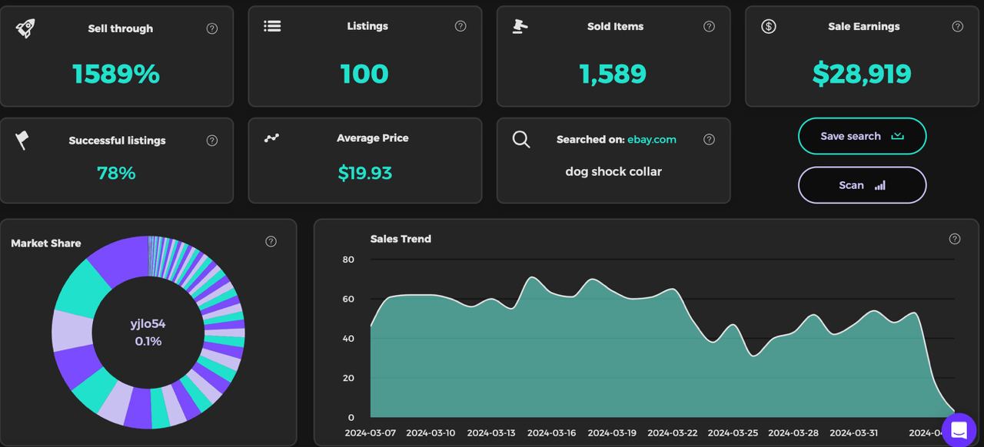
Task: Click the 2024-03-22 axis date label
Action: (673, 432)
